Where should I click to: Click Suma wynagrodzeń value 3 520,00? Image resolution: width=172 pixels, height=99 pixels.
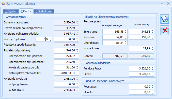[66, 22]
